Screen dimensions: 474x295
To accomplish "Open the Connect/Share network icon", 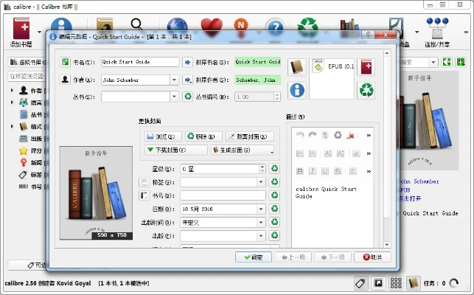I will [x=437, y=28].
